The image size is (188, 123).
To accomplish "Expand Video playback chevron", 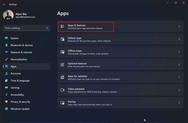I will tap(179, 90).
